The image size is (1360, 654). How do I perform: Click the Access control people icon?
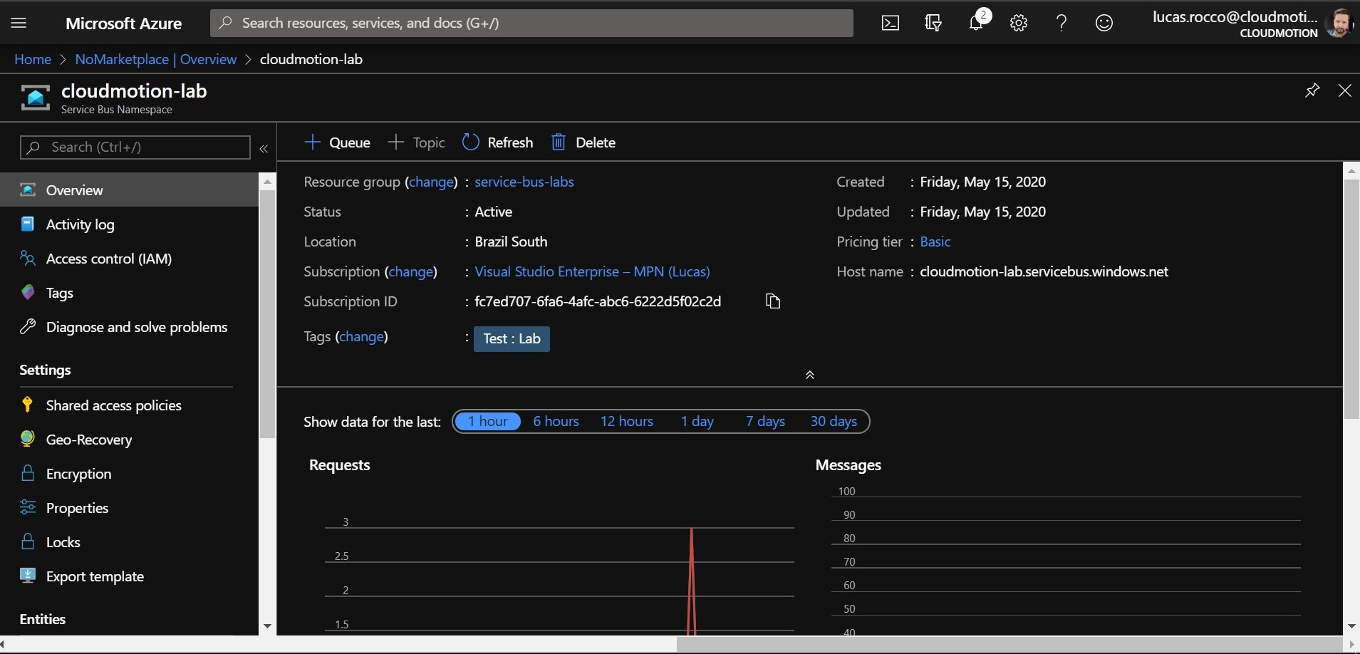point(28,258)
